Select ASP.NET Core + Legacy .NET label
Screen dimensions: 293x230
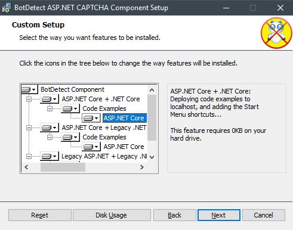pyautogui.click(x=104, y=128)
